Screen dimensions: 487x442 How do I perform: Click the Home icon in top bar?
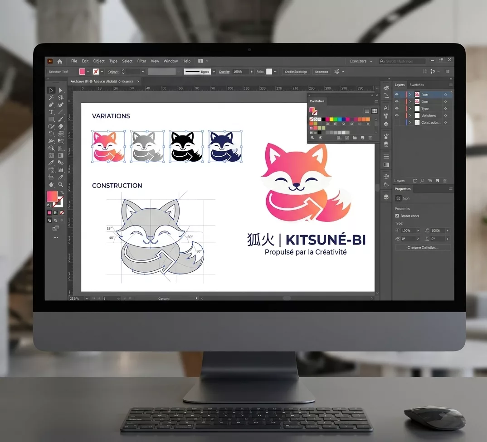pyautogui.click(x=60, y=62)
